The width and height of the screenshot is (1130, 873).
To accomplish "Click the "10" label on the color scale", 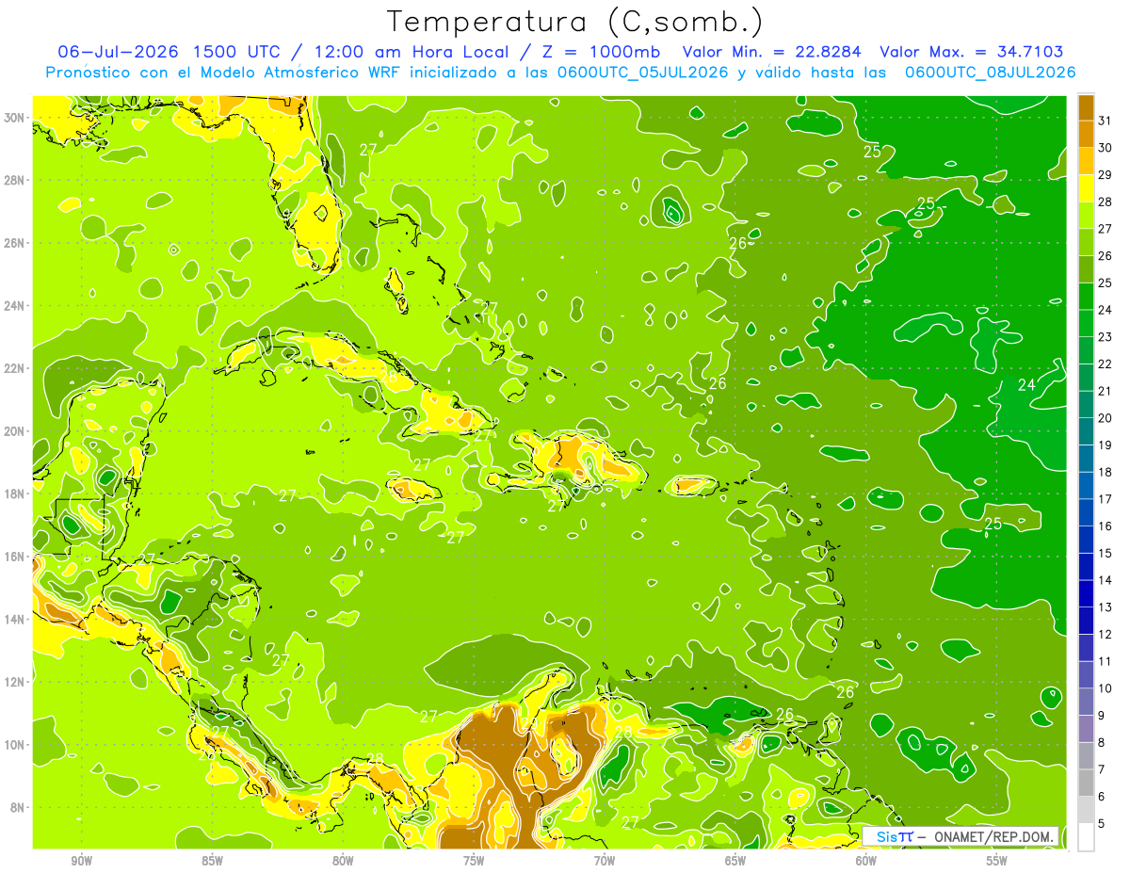I will coord(1106,688).
